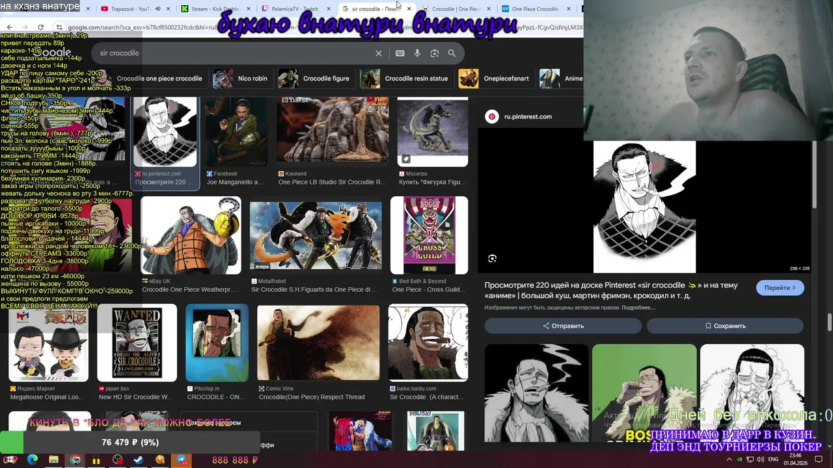Click One Piece - Cross Guild caption
The image size is (833, 468).
click(430, 290)
